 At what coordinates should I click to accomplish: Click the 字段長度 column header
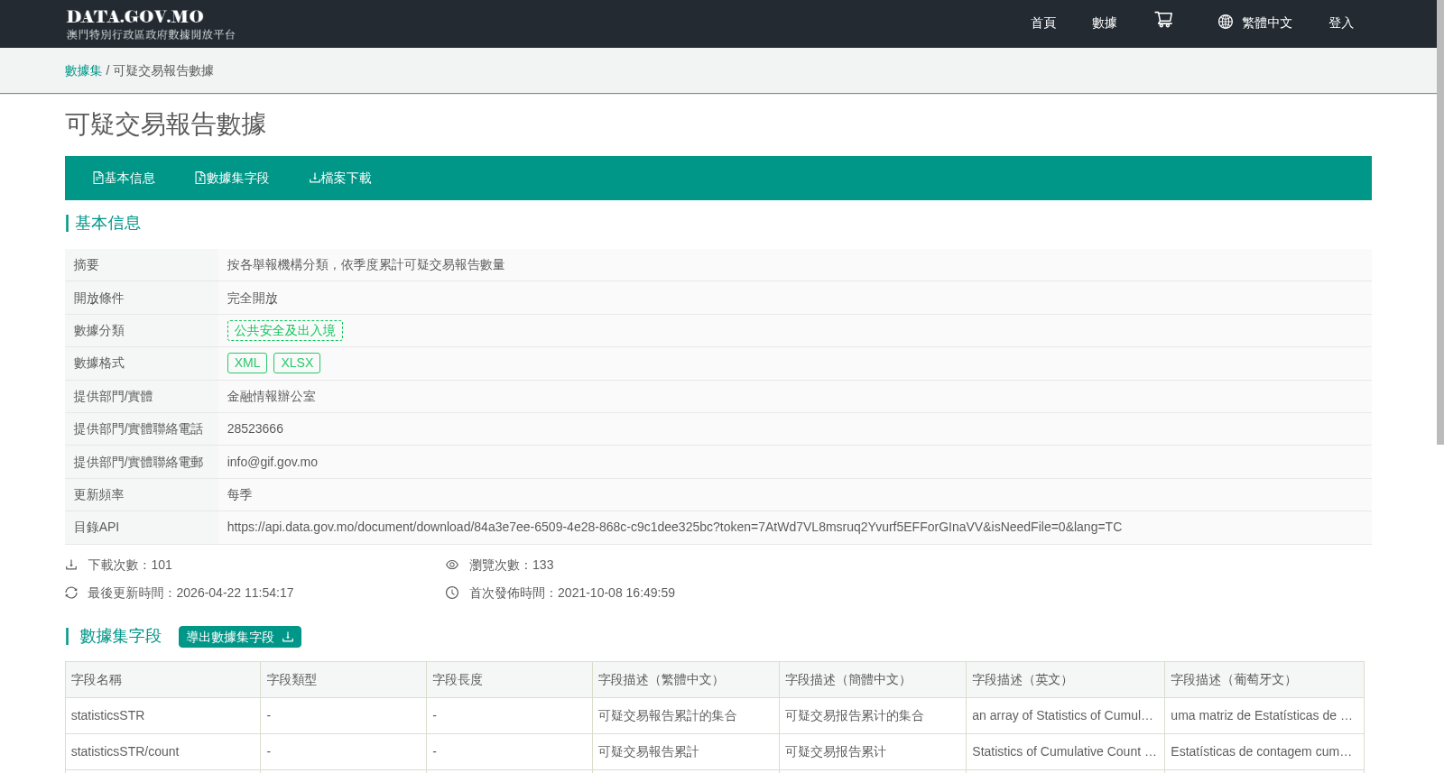[x=509, y=679]
